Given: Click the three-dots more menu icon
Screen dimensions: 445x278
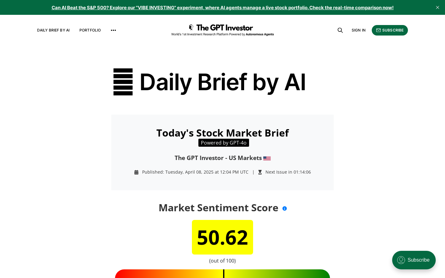Looking at the screenshot, I should click(x=113, y=30).
